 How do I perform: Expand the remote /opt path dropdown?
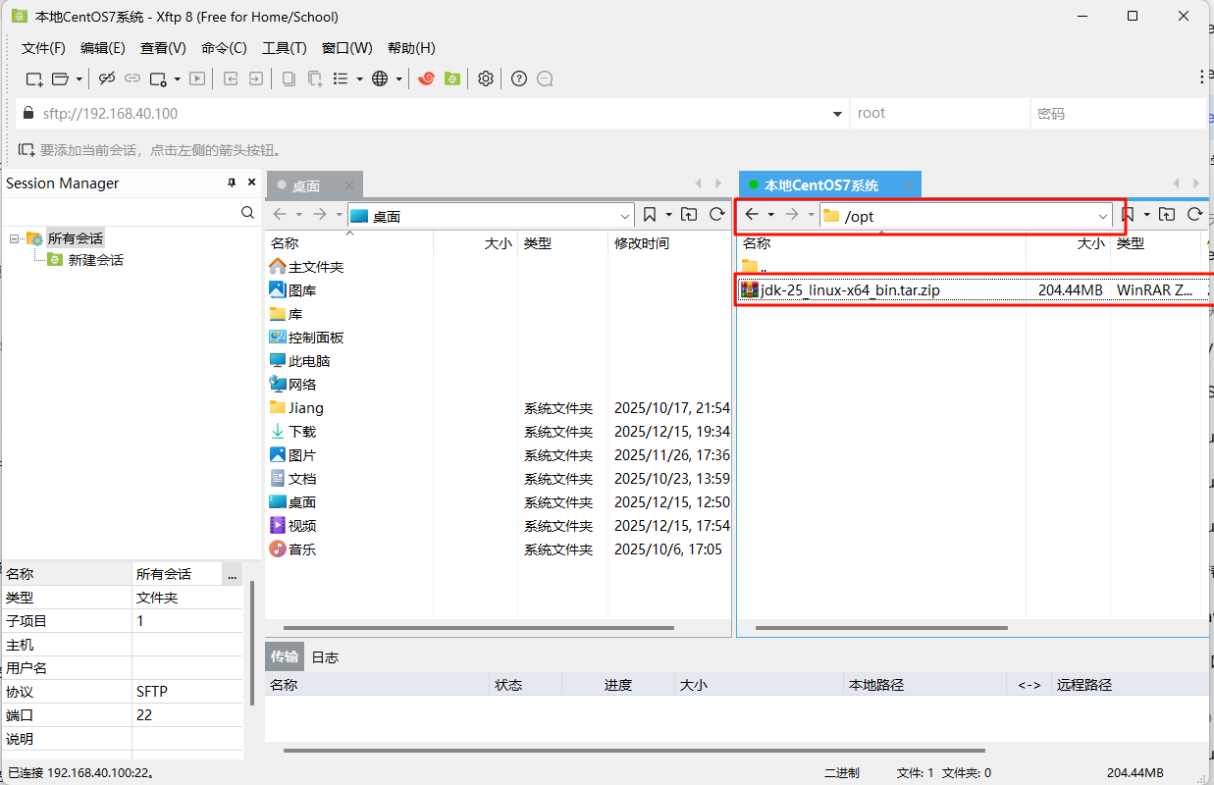point(1102,216)
